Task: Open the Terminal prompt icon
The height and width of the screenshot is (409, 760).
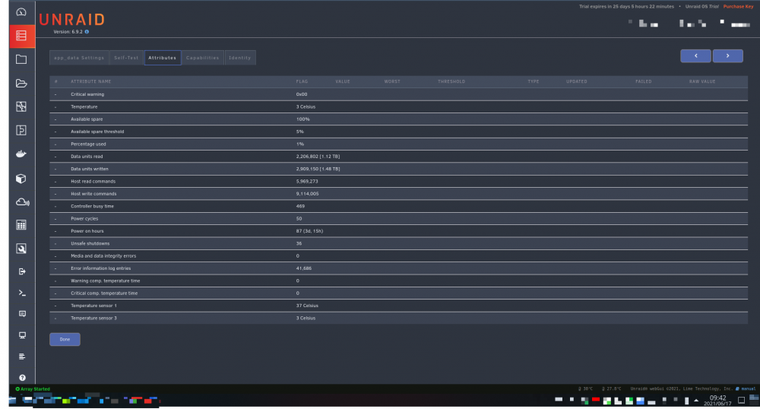Action: [x=22, y=293]
